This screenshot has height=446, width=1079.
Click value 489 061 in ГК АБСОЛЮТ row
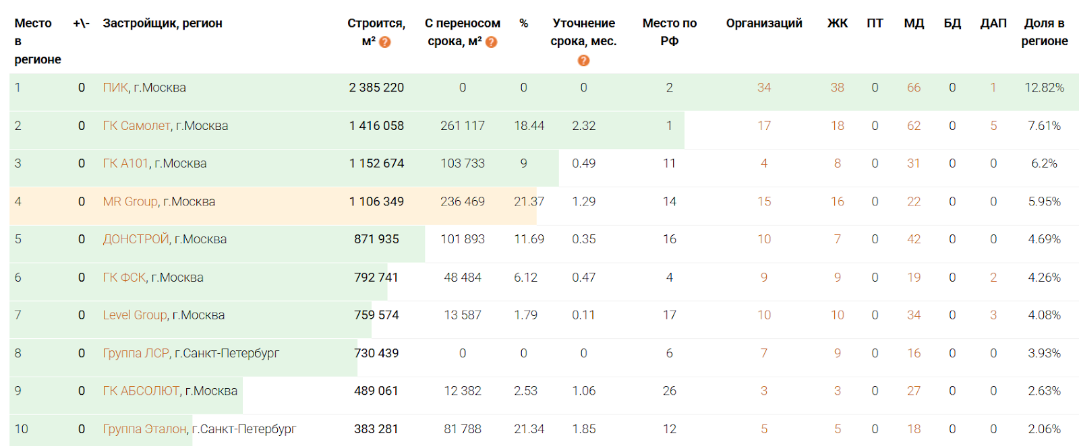pyautogui.click(x=376, y=391)
